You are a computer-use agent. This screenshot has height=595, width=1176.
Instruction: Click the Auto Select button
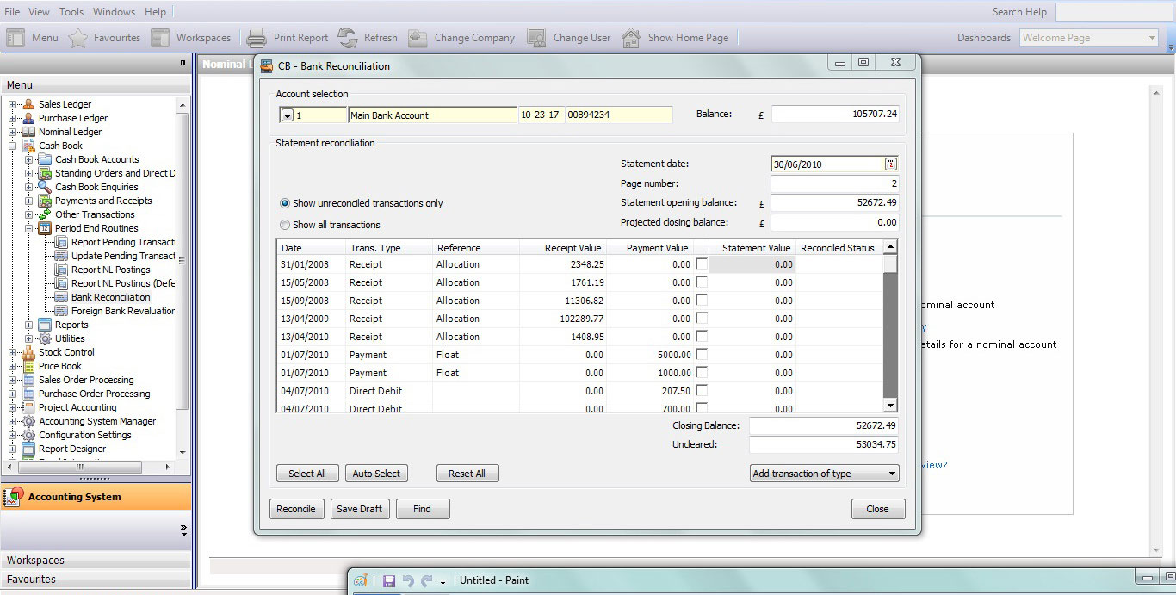(x=376, y=474)
